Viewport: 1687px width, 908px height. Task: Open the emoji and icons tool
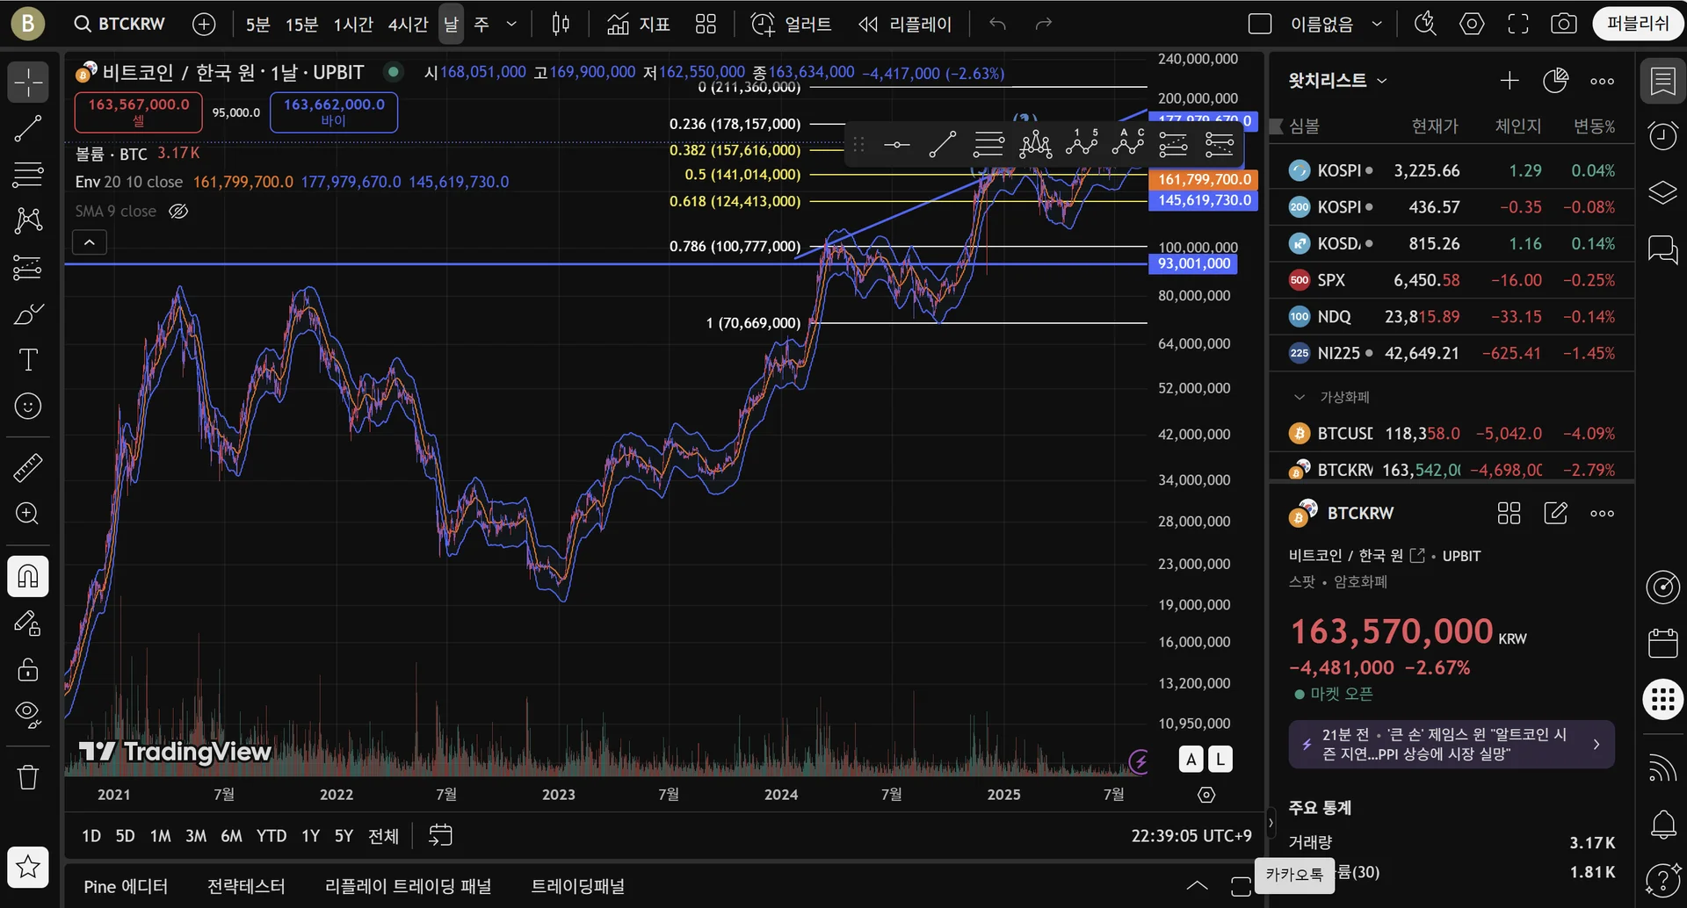point(28,406)
